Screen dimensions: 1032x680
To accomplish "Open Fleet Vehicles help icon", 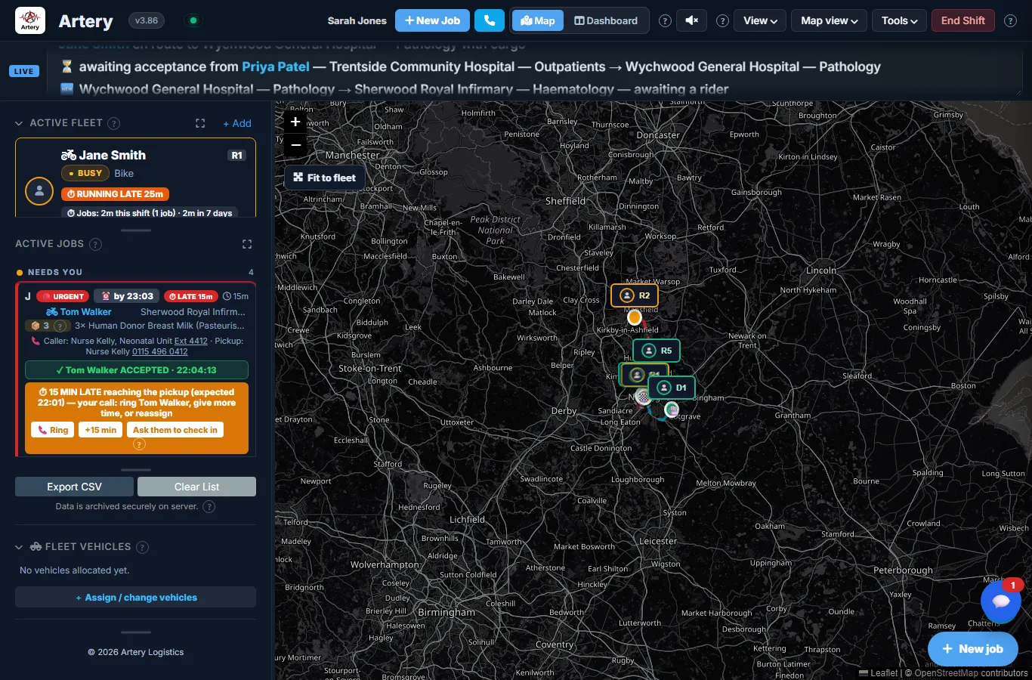I will coord(142,547).
